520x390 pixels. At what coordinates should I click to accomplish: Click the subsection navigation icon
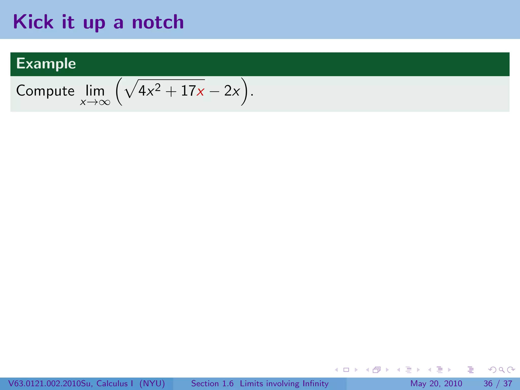[408, 370]
